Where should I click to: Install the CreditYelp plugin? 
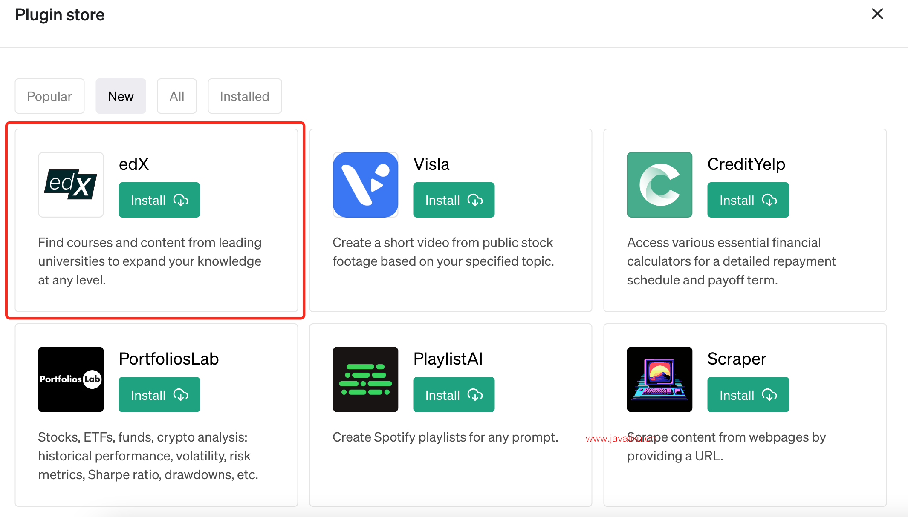coord(748,200)
